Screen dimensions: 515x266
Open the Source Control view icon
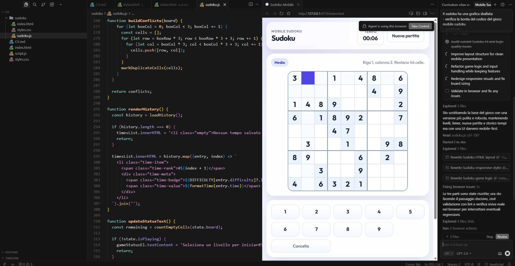click(43, 5)
